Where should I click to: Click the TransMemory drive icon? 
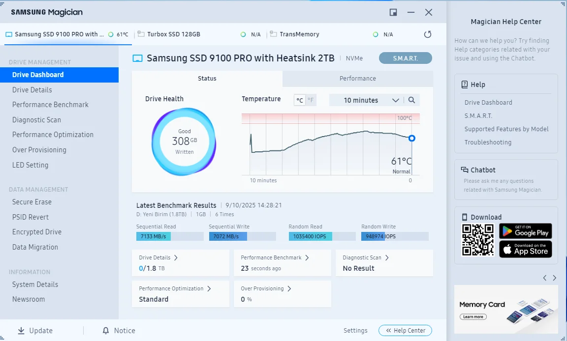tap(273, 34)
